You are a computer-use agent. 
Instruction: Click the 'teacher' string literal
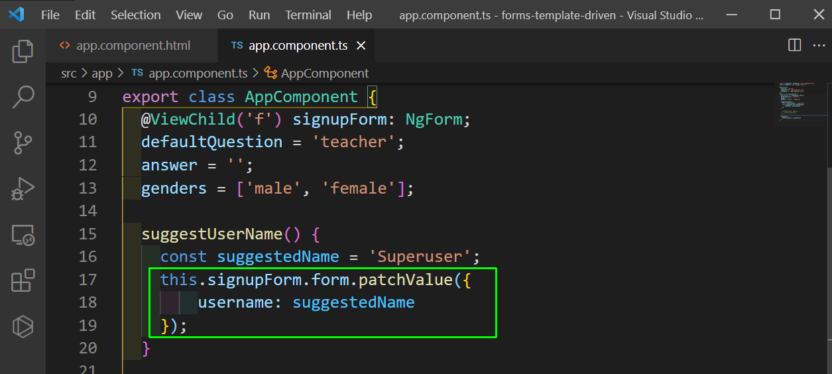tap(354, 142)
